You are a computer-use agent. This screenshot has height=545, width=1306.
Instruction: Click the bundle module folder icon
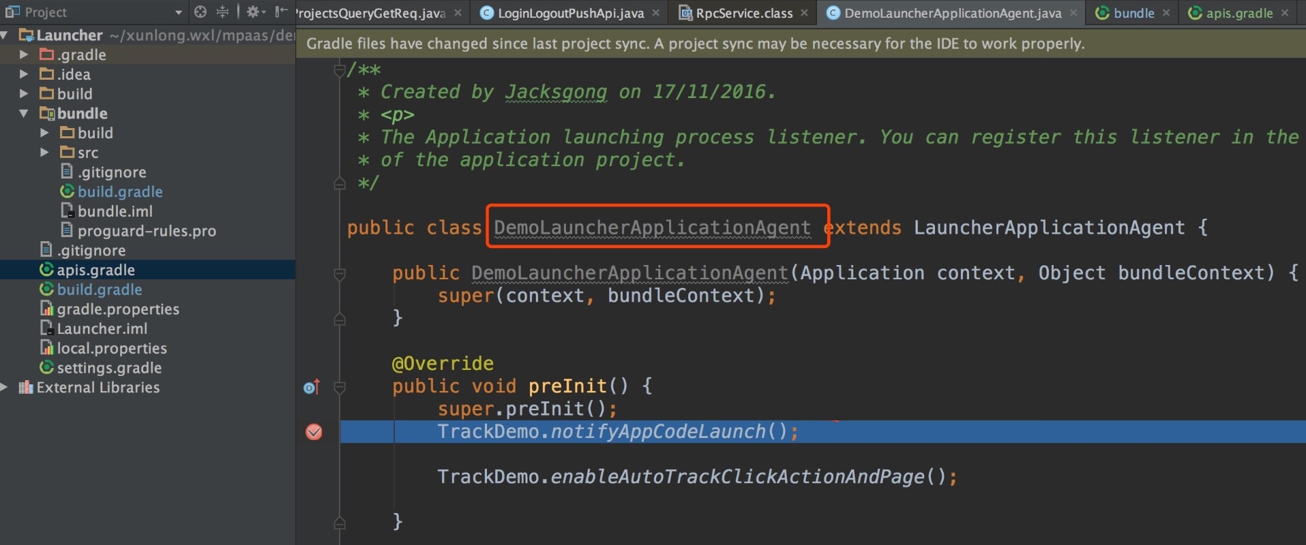(47, 113)
